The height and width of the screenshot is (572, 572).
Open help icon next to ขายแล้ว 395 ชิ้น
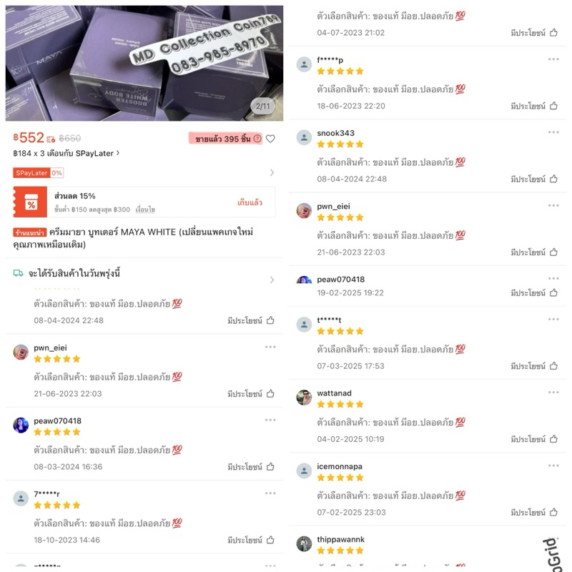coord(257,139)
